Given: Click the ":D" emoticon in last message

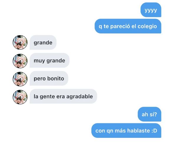Looking at the screenshot, I should point(154,131).
